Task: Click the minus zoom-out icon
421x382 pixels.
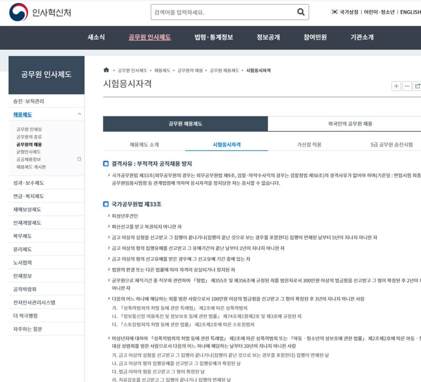Action: (407, 86)
